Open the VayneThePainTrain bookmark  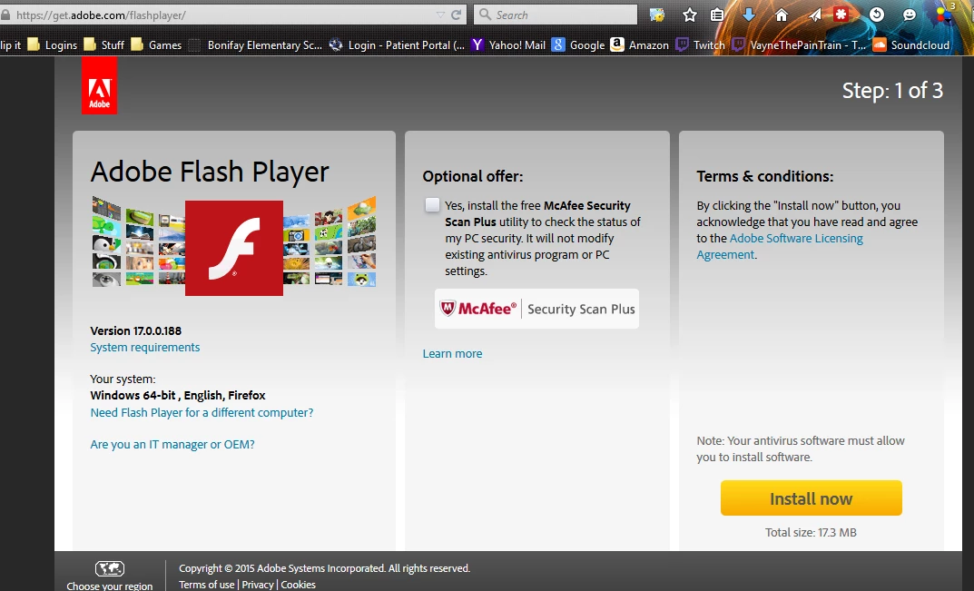click(799, 44)
